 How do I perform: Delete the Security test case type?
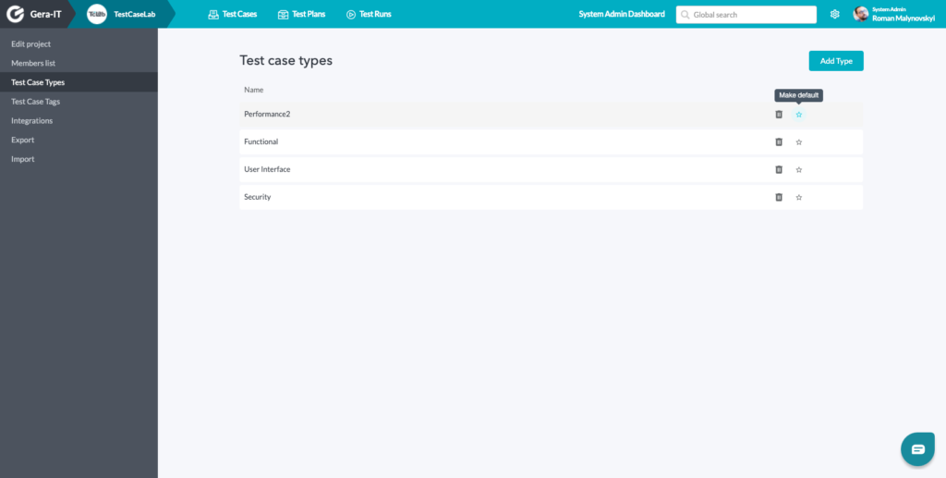[x=778, y=197]
